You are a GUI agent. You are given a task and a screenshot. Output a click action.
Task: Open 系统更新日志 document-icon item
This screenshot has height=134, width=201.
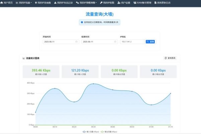point(162,3)
